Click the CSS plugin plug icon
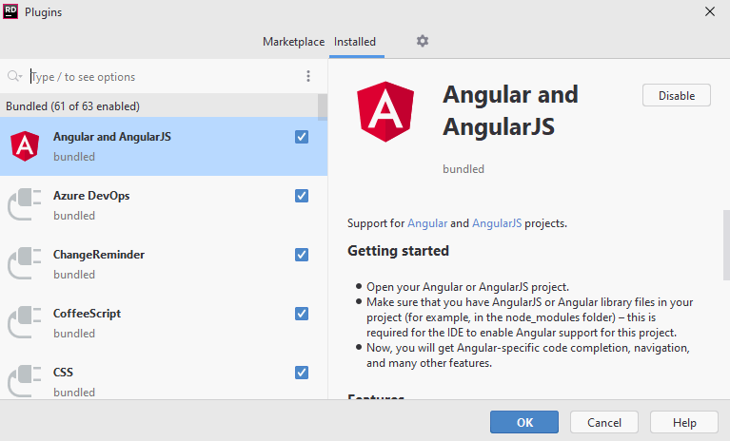The image size is (730, 441). tap(24, 380)
